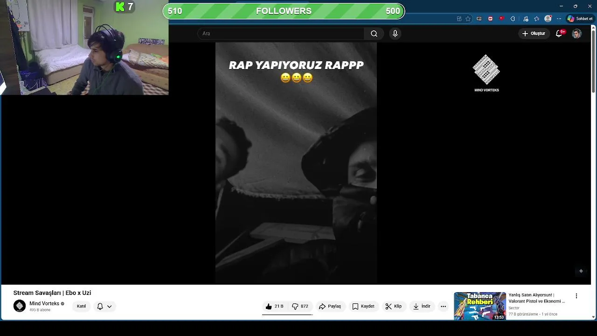Click the YouTube search magnifier button

[x=374, y=34]
